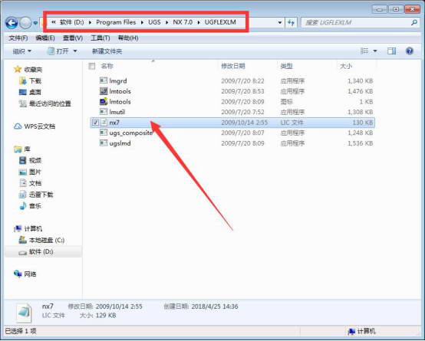The width and height of the screenshot is (425, 341).
Task: Toggle the preview pane icon
Action: coord(391,51)
